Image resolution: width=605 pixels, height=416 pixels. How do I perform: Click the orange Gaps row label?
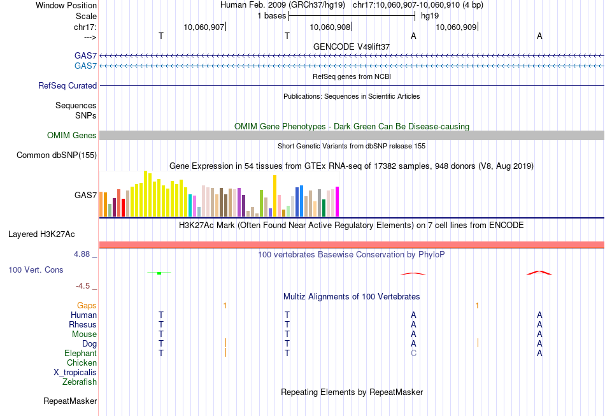(87, 306)
